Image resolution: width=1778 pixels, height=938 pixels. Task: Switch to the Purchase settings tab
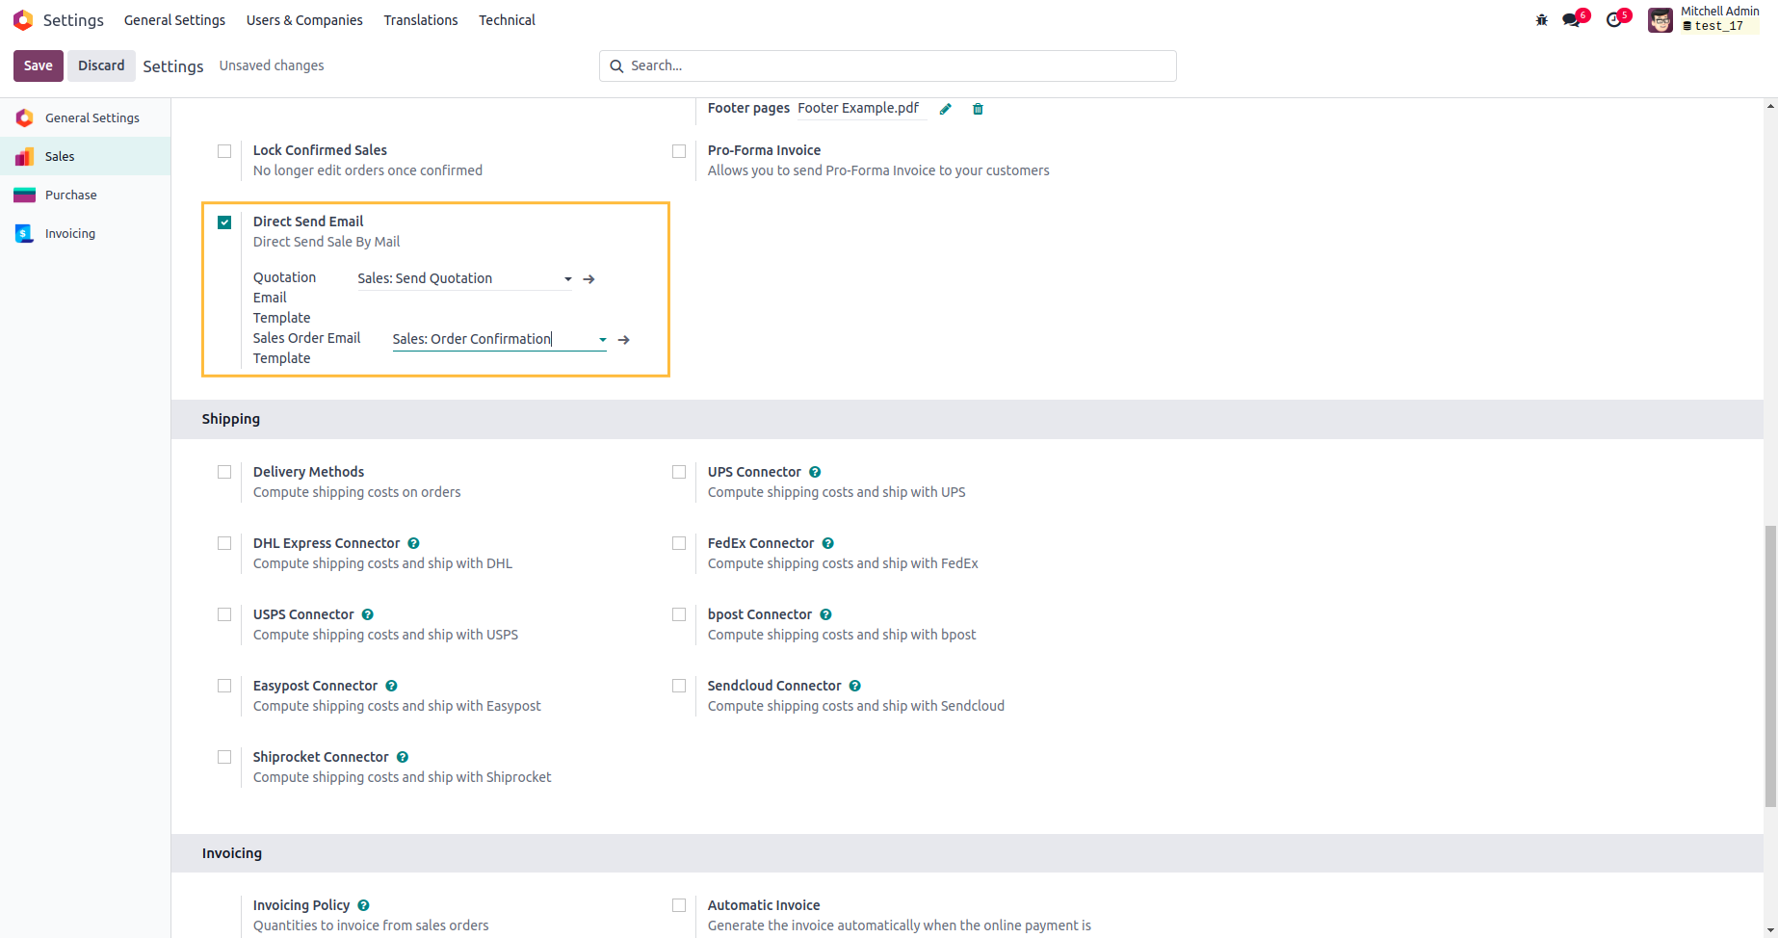(x=70, y=195)
